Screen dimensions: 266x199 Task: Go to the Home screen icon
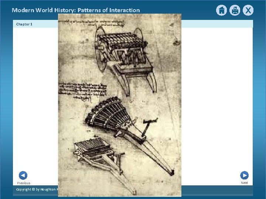click(221, 10)
